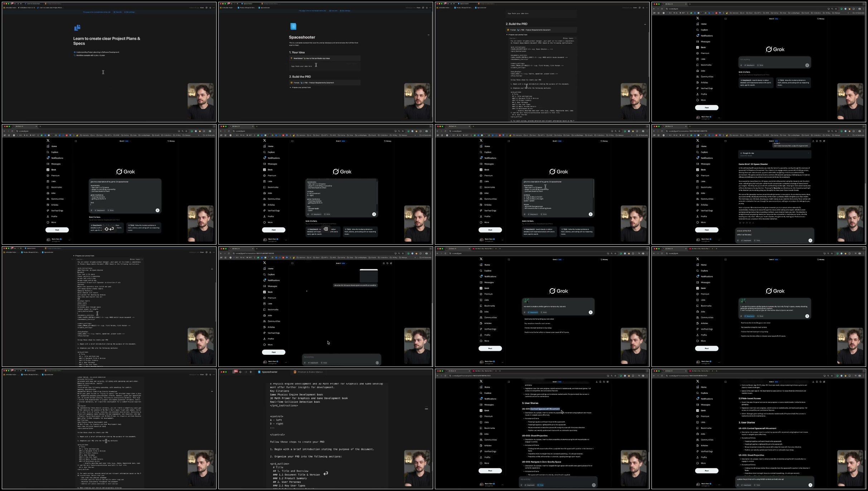Viewport: 868px width, 491px height.
Task: Click the bookmark icon atop the Game Brief conversation
Action: tap(817, 141)
